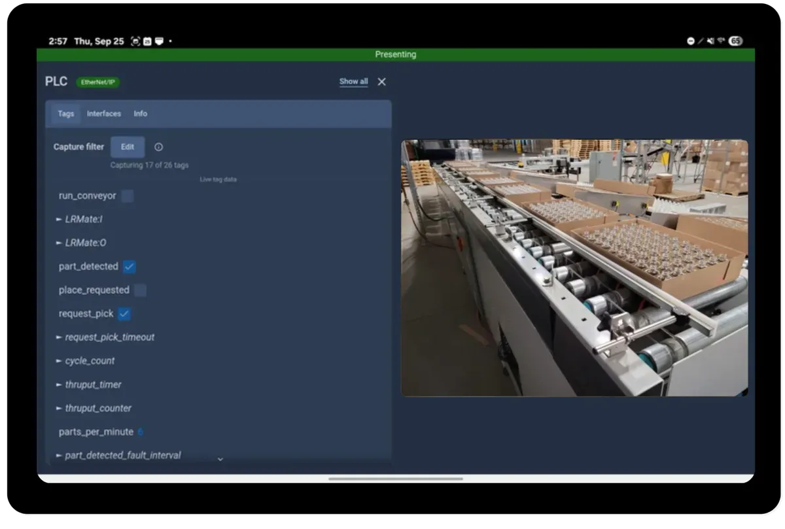Tap the EtherNet/IP protocol badge next to PLC
Screen dimensions: 785x529
(x=98, y=82)
